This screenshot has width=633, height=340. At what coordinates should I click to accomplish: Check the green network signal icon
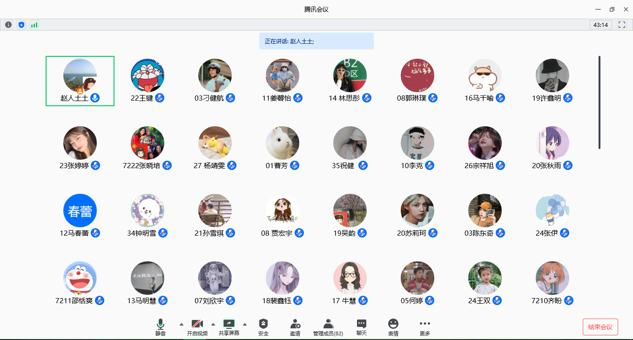click(34, 25)
